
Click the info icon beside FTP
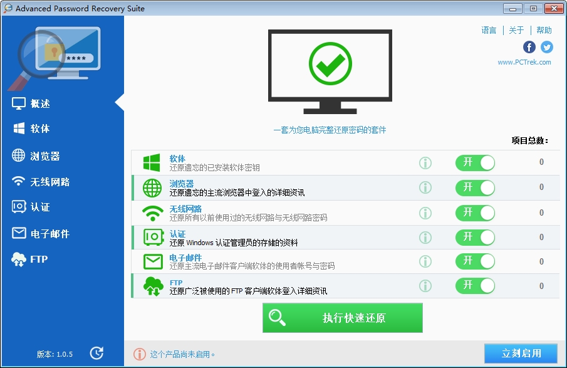point(425,286)
